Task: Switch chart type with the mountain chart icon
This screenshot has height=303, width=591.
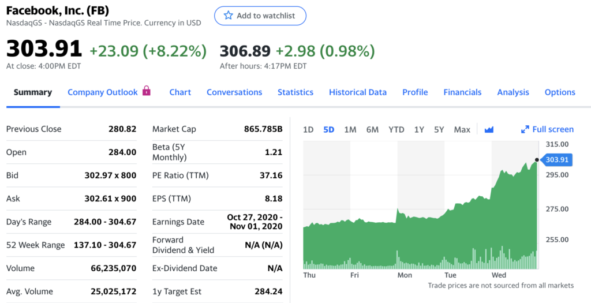Action: tap(489, 130)
